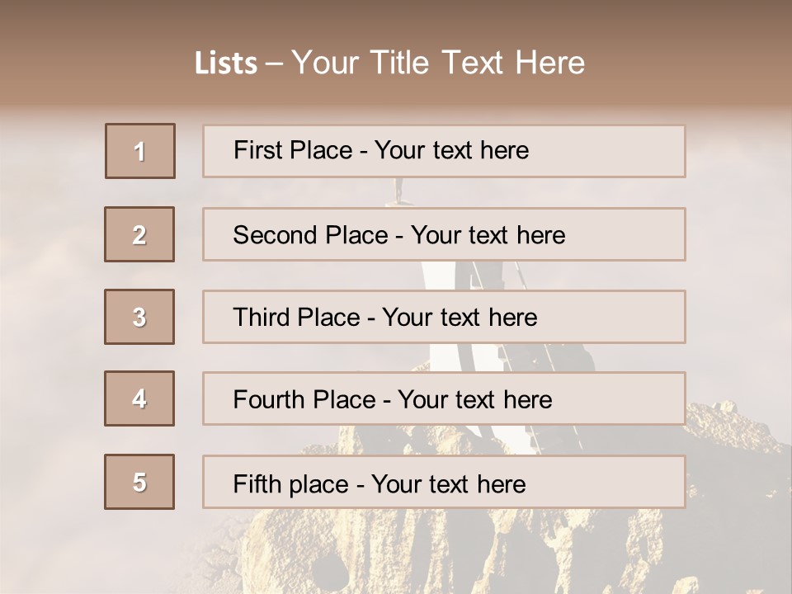Click the number 5 box
The image size is (792, 594).
click(x=139, y=482)
